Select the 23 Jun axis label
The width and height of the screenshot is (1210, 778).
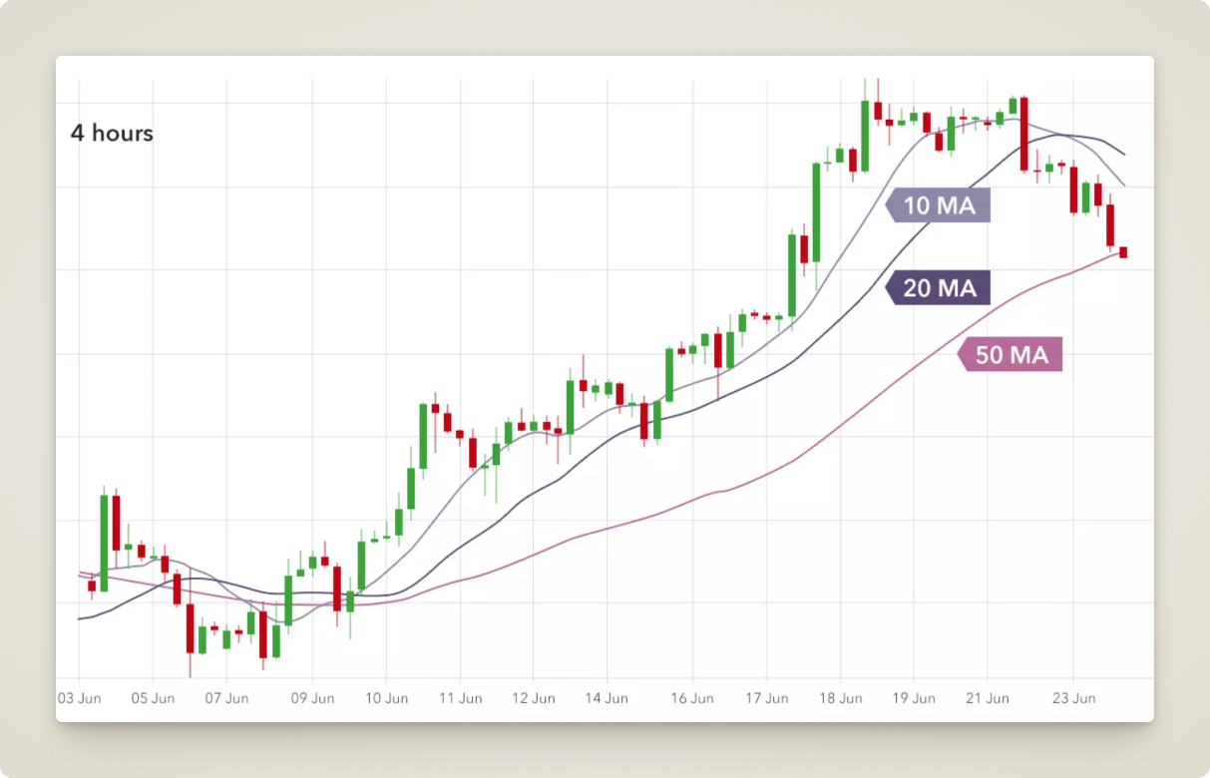1073,698
